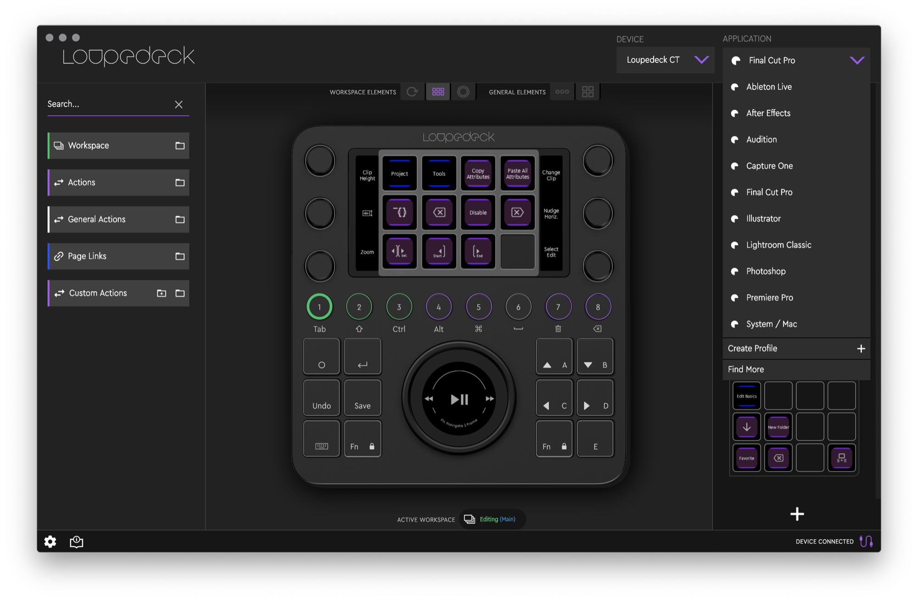The height and width of the screenshot is (601, 918).
Task: Click the Paste All Attributes touch button
Action: tap(517, 173)
